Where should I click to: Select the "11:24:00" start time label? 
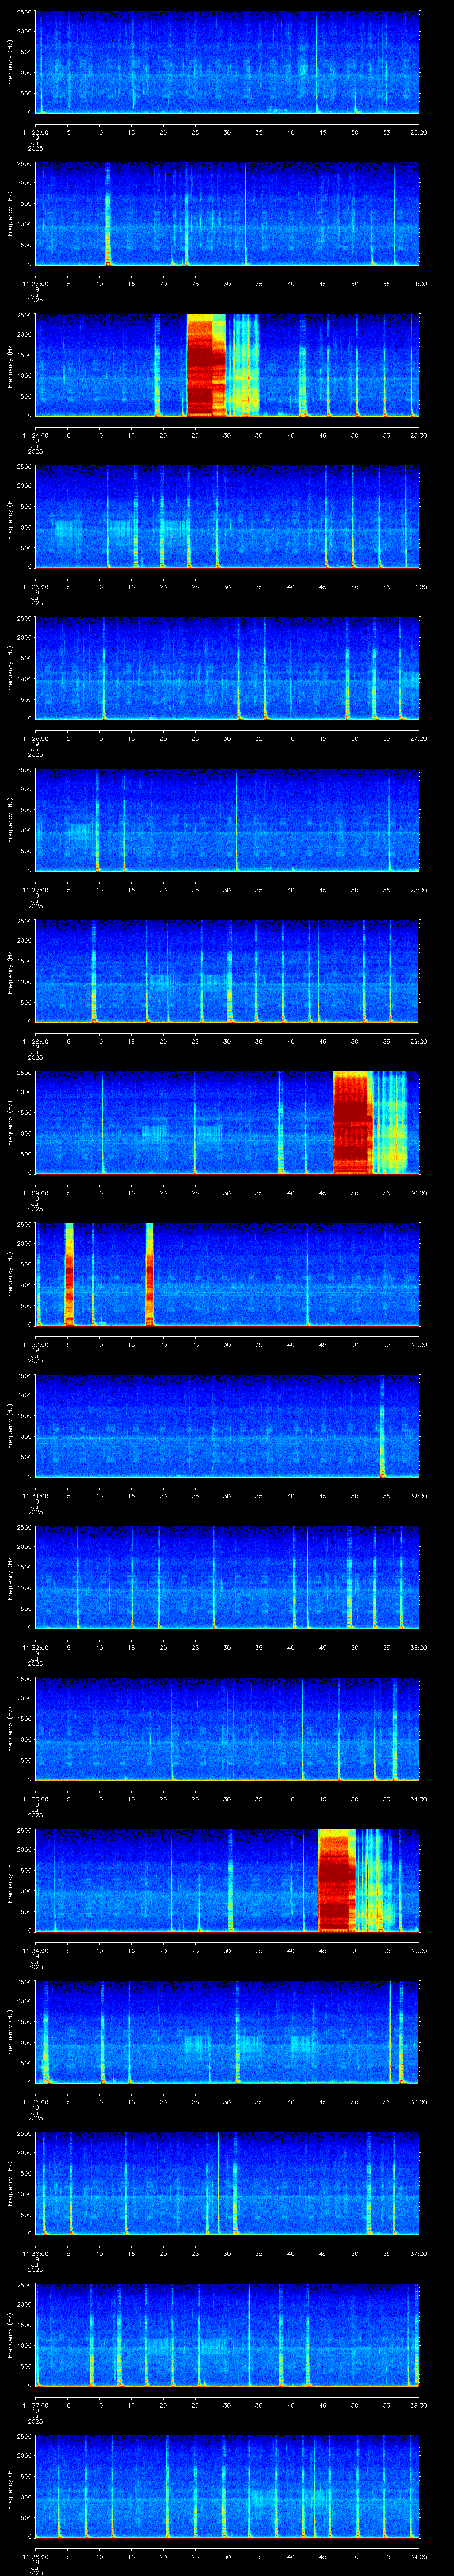pos(35,435)
